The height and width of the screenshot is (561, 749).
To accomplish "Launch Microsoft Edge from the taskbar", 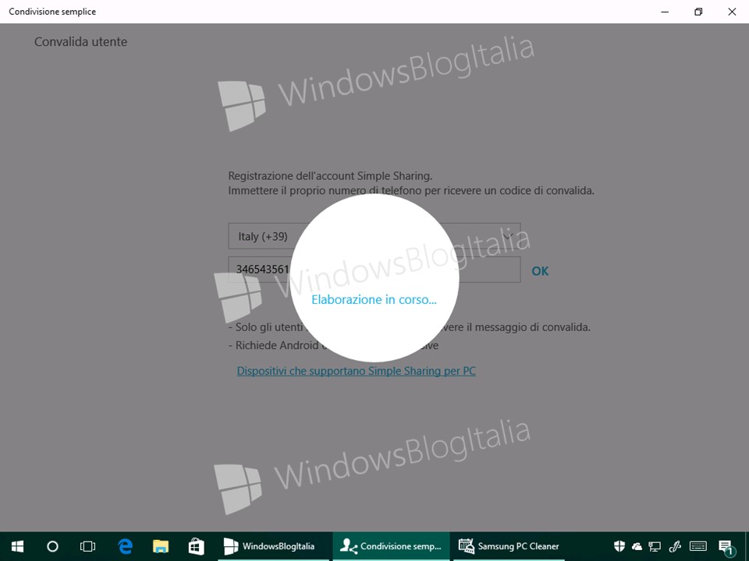I will pyautogui.click(x=125, y=546).
